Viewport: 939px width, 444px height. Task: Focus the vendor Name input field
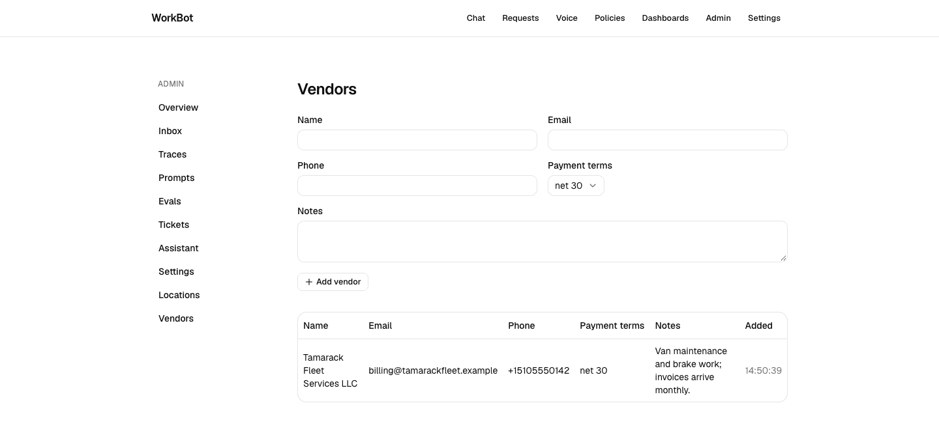click(x=417, y=140)
